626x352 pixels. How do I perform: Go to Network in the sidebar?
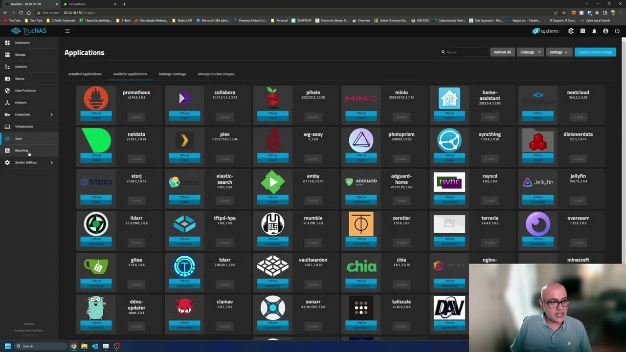click(29, 103)
